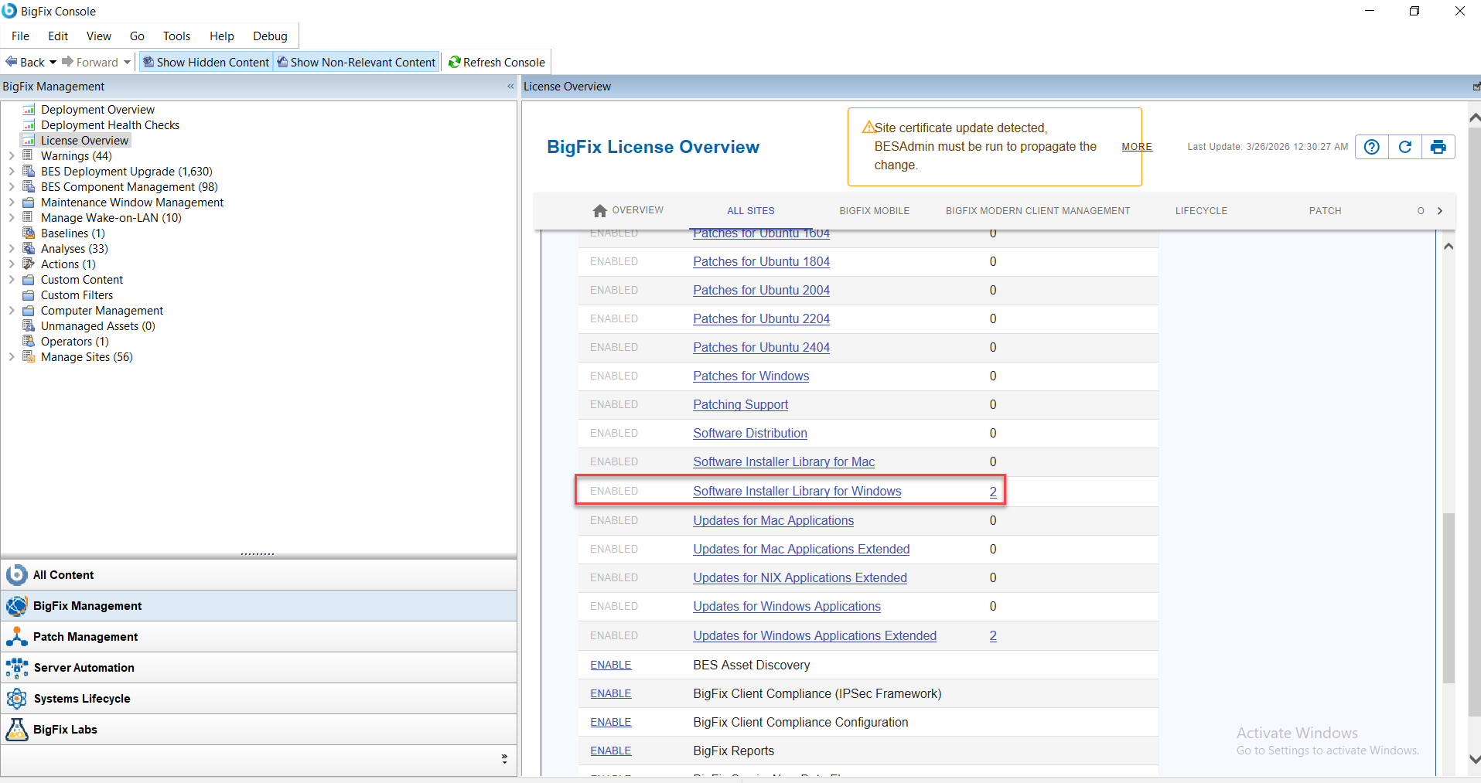
Task: Toggle Show Hidden Content
Action: pyautogui.click(x=205, y=62)
